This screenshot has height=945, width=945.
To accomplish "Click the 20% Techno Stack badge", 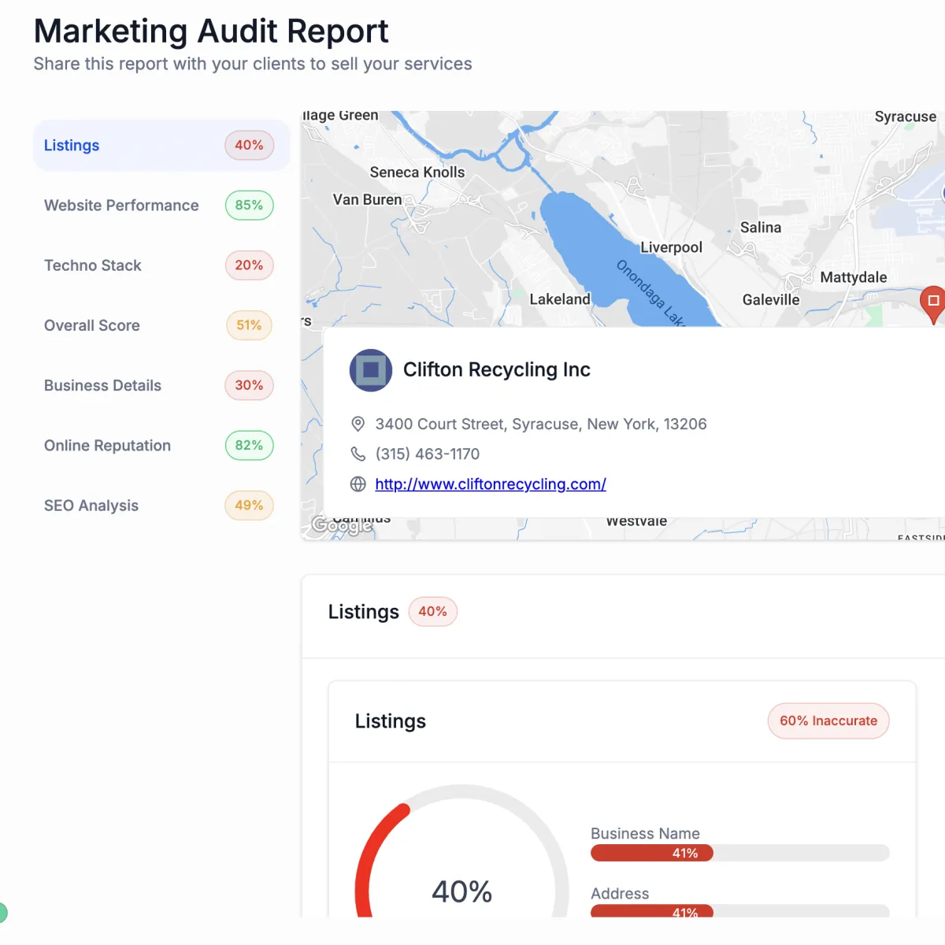I will pyautogui.click(x=249, y=265).
